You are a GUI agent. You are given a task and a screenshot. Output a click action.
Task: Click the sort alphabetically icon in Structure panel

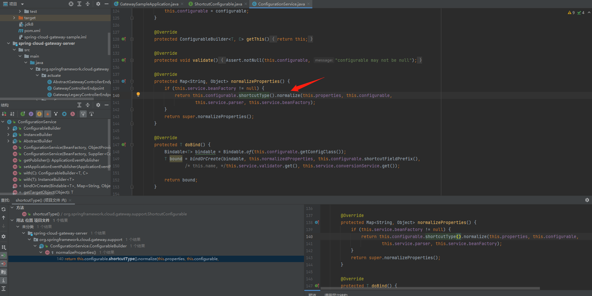(12, 114)
